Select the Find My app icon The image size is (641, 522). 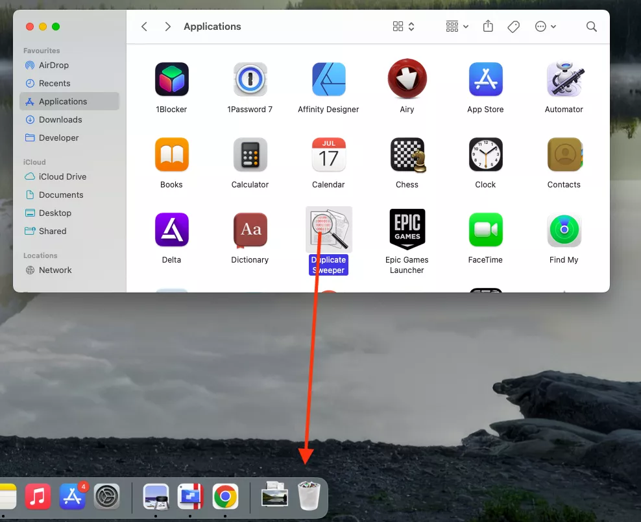(x=564, y=230)
